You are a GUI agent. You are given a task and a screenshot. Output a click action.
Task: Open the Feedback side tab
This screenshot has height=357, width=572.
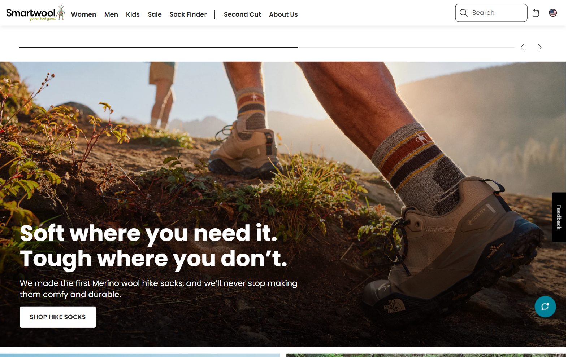tap(559, 217)
